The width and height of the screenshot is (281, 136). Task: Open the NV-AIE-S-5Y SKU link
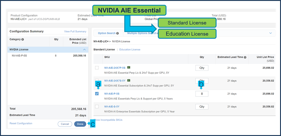pos(112,107)
